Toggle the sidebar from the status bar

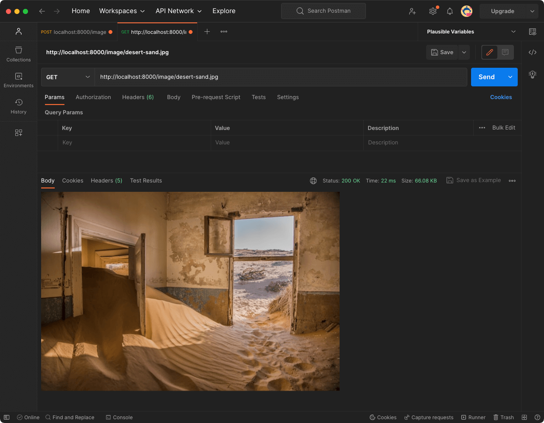(6, 417)
